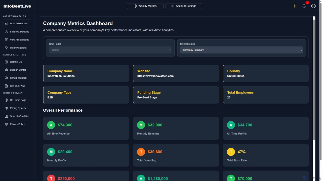The image size is (322, 181).
Task: Click the Innovatech Solutions company name
Action: (x=61, y=76)
